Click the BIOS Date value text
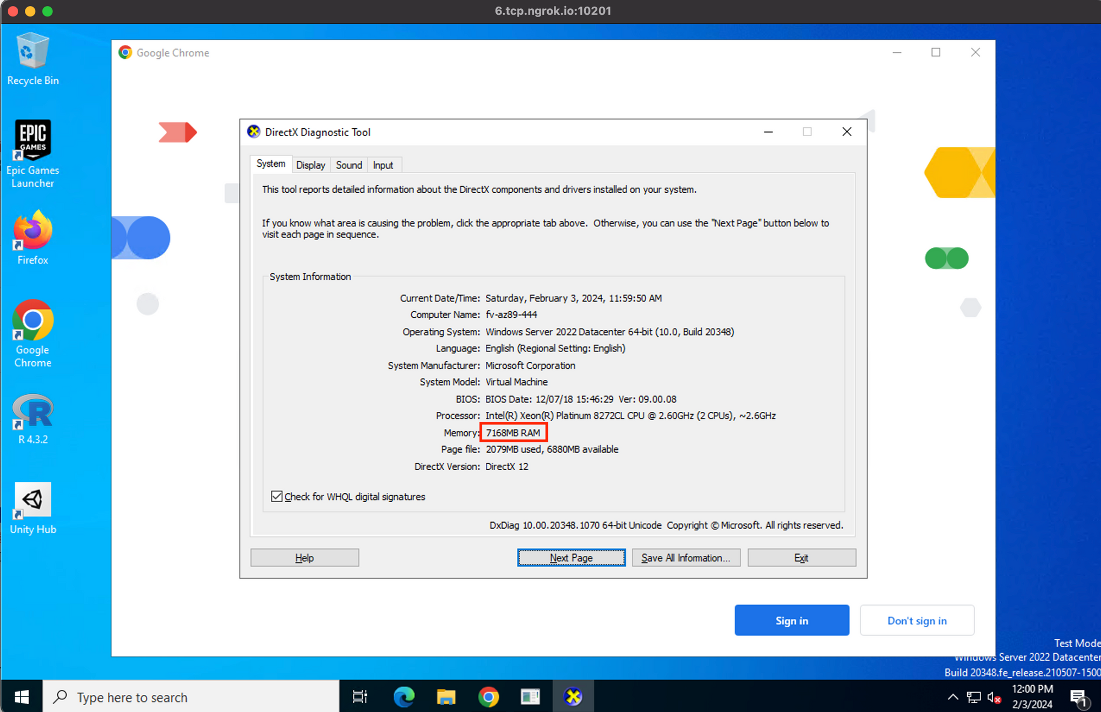Image resolution: width=1101 pixels, height=712 pixels. [581, 399]
